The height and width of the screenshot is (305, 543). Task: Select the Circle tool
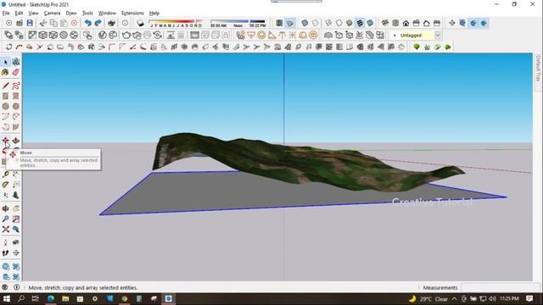(x=6, y=107)
